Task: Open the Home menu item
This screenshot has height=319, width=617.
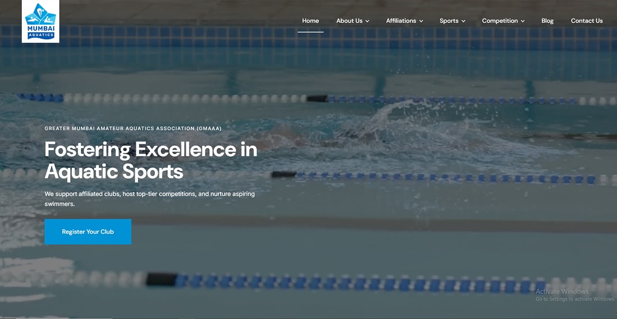Action: [x=310, y=21]
